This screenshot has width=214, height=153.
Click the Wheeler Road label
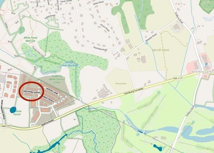151,38
